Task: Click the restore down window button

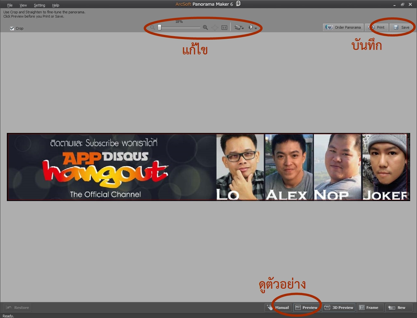Action: click(x=402, y=5)
